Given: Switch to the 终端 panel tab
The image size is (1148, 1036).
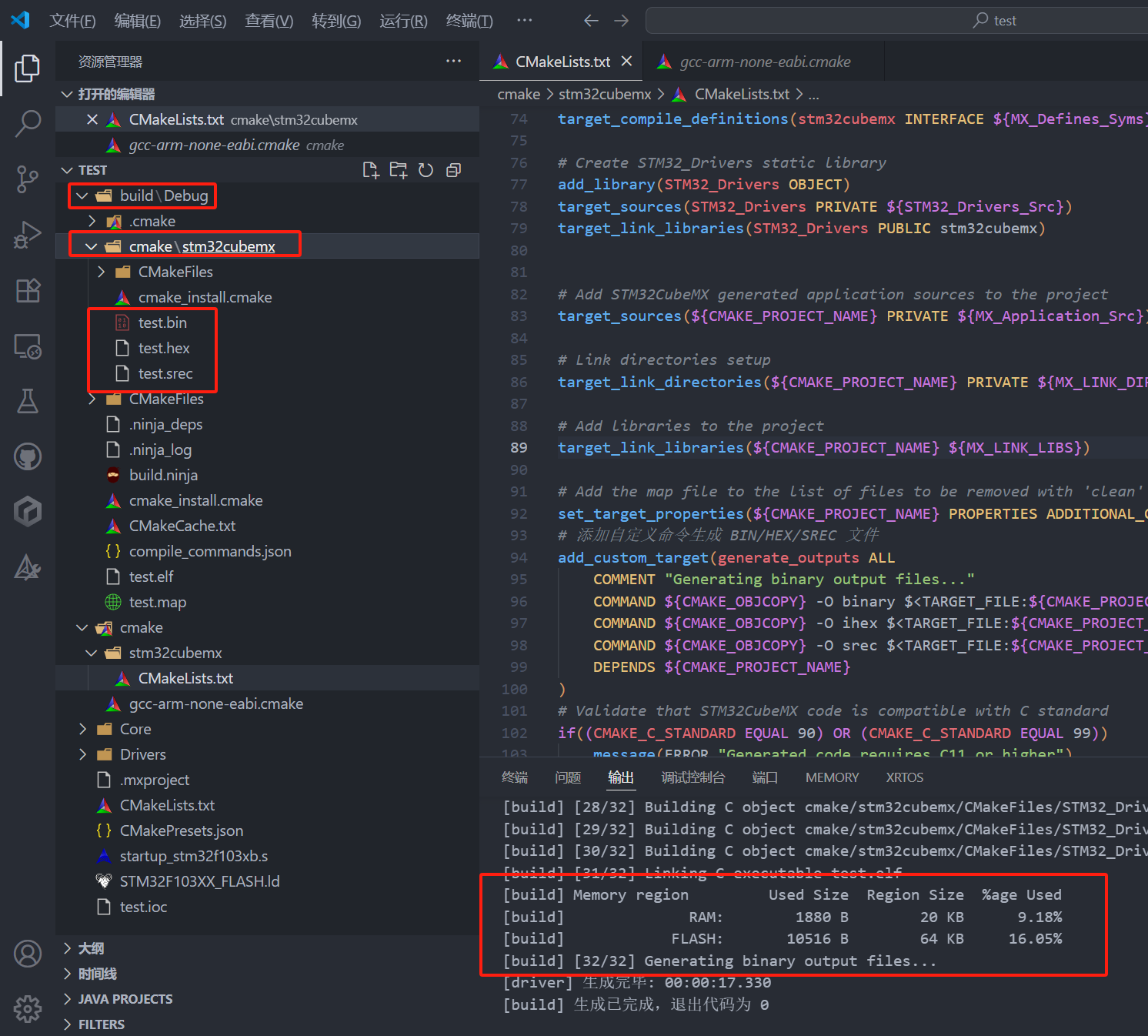Looking at the screenshot, I should (515, 777).
